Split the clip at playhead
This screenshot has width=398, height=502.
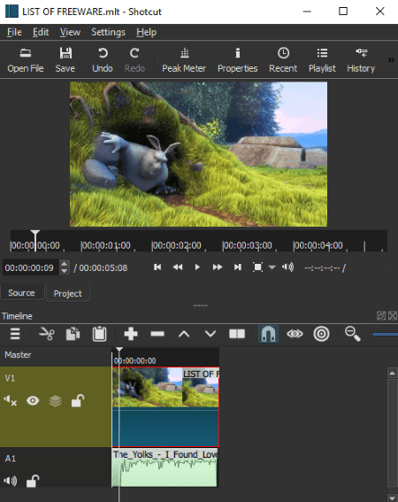click(x=237, y=334)
